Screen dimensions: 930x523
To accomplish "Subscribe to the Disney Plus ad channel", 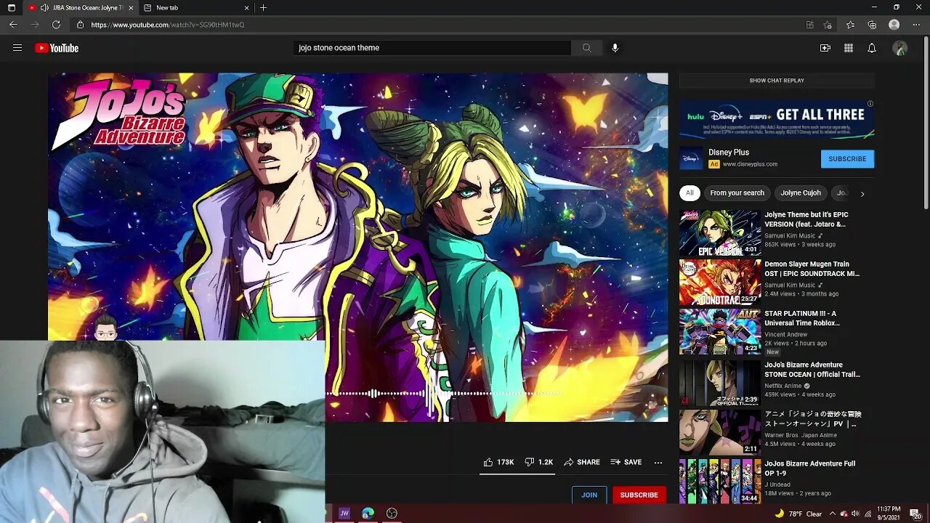I will [847, 159].
